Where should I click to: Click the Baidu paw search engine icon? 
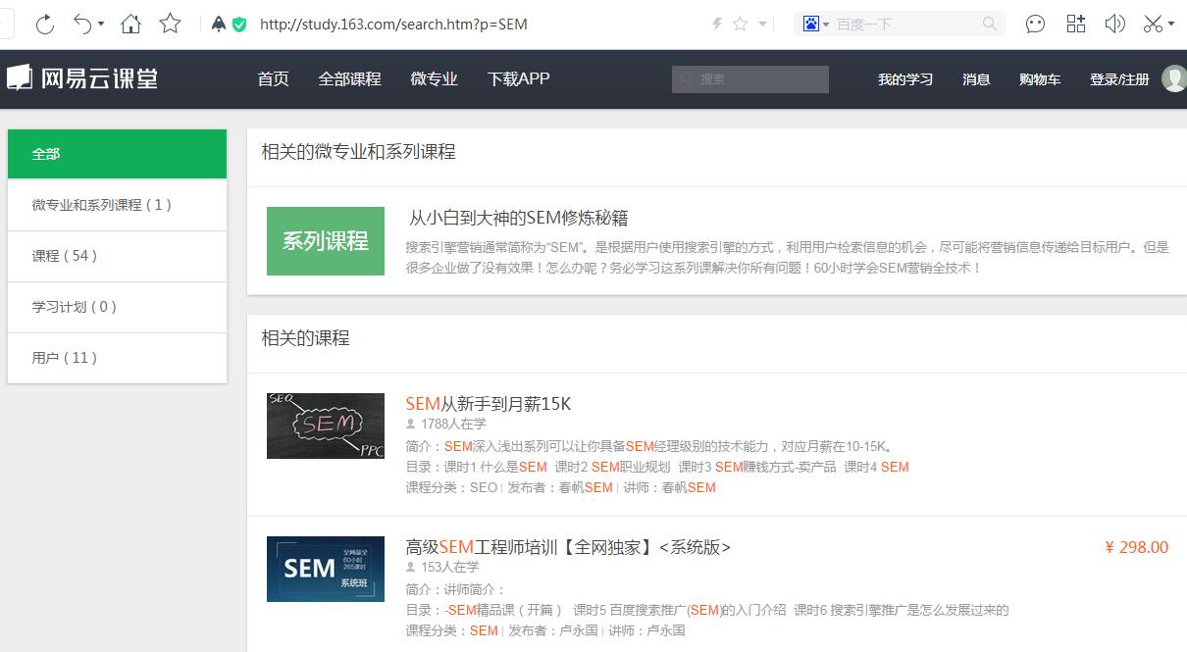[810, 24]
